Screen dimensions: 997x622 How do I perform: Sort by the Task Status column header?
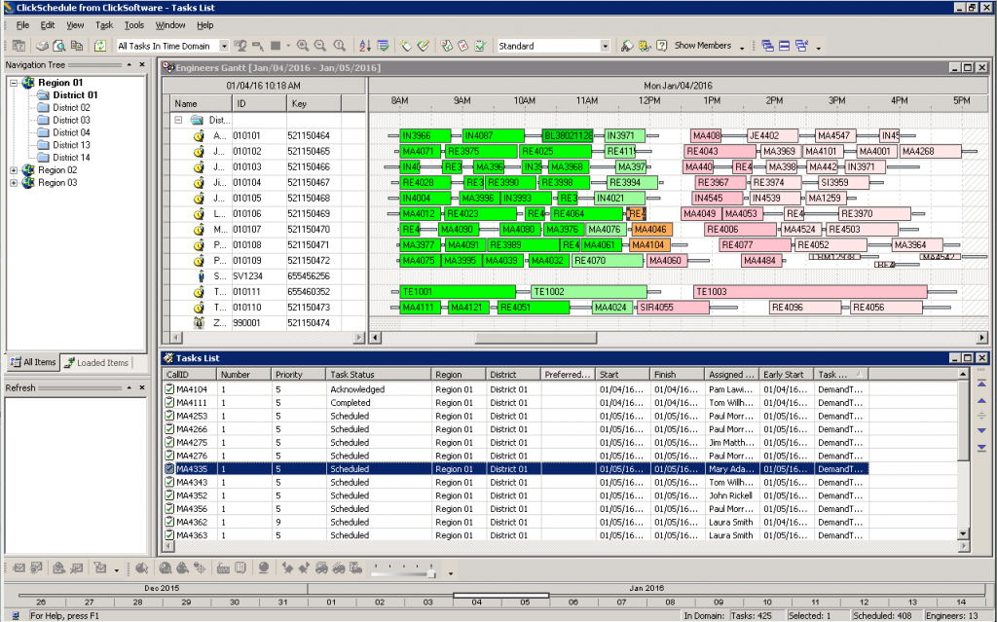click(x=379, y=375)
